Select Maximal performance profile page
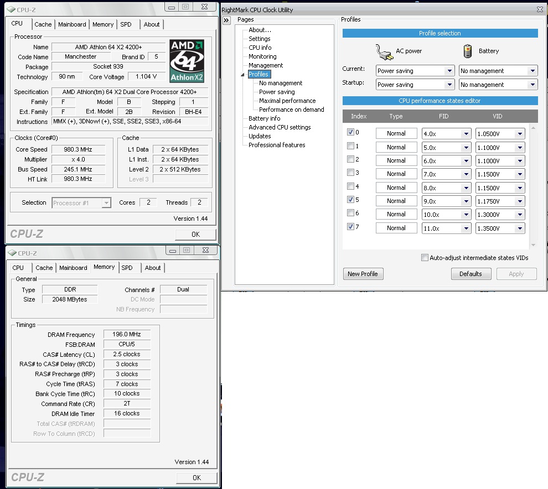548x489 pixels. [287, 101]
